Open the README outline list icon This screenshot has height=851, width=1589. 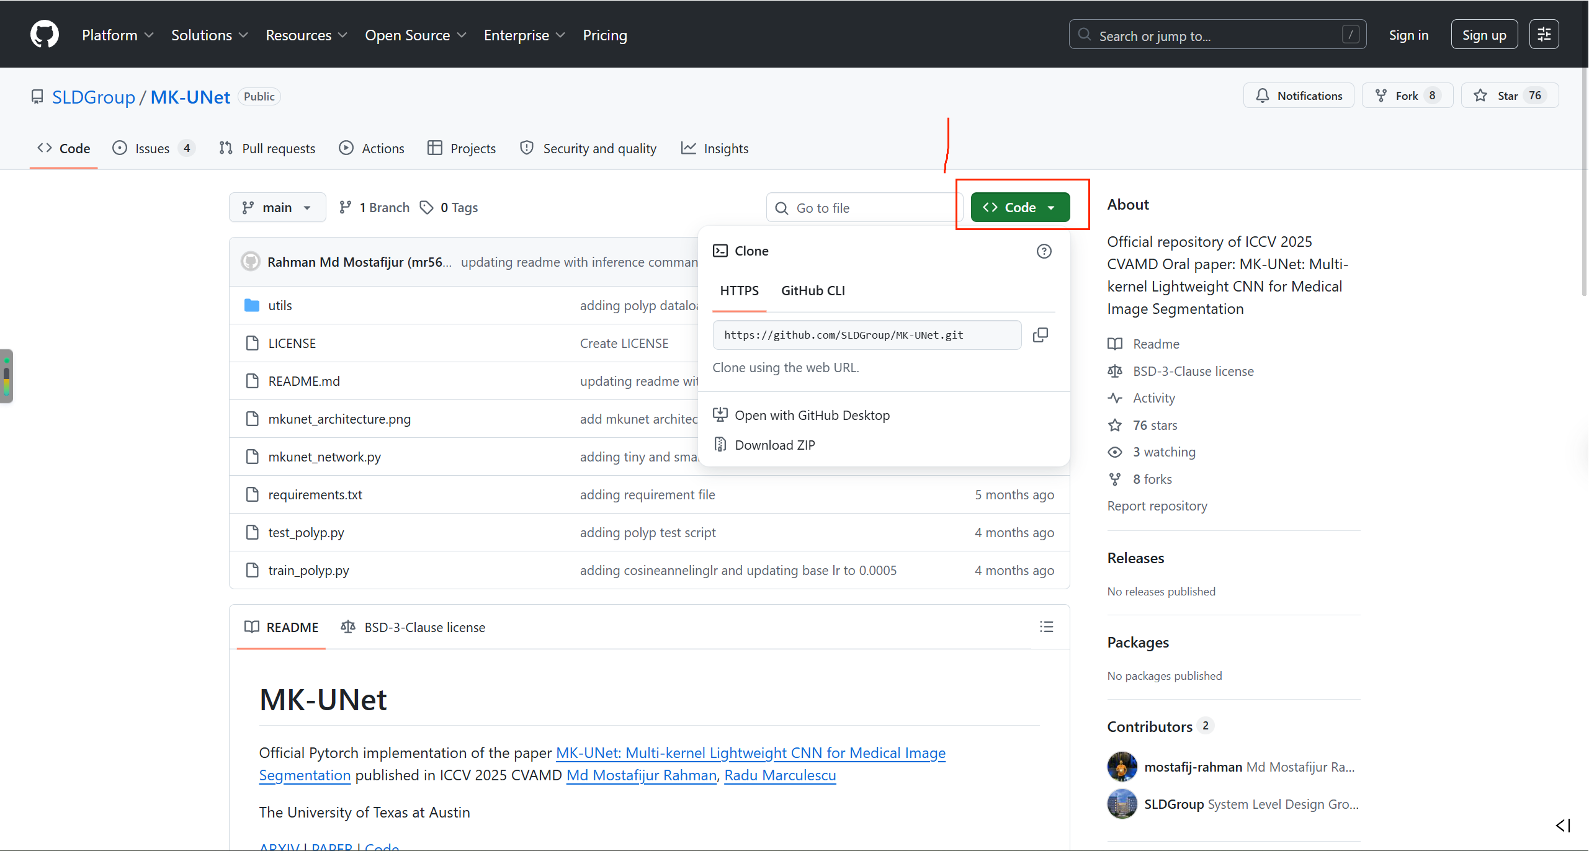(1047, 627)
